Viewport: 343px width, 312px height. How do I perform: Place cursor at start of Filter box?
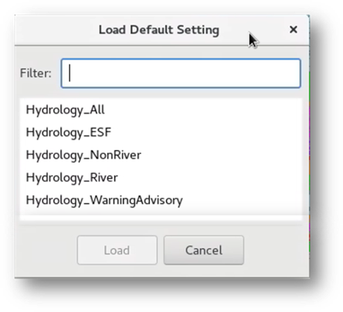coord(70,74)
